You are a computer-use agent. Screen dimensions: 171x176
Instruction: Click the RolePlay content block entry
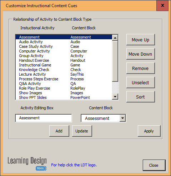[78, 88]
